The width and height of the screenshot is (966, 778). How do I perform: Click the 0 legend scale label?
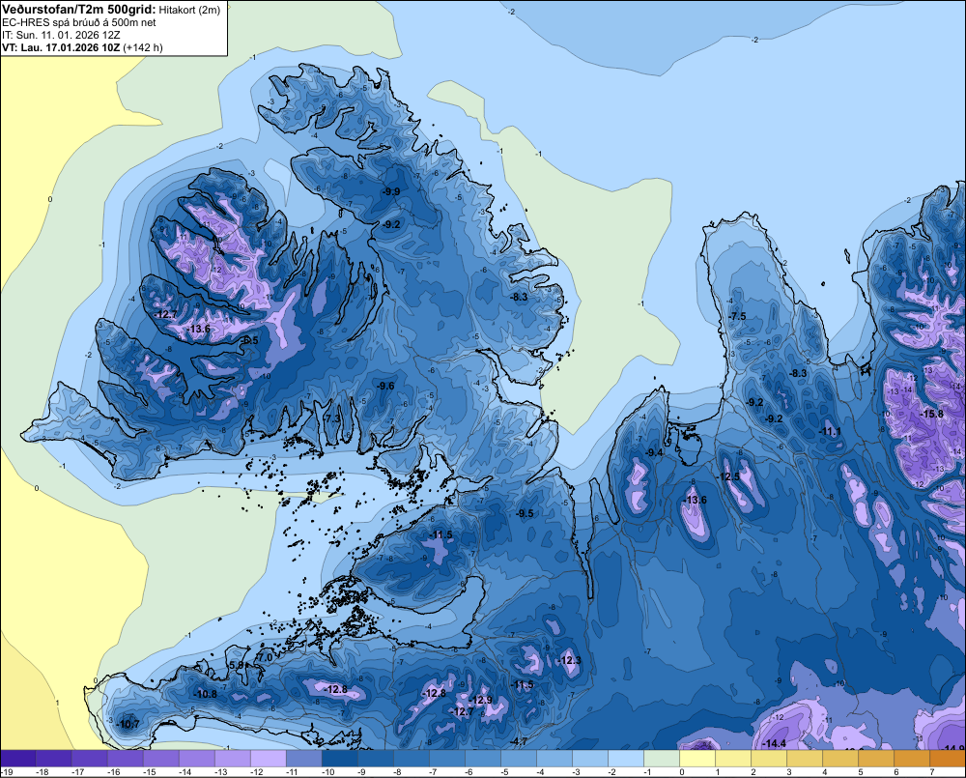682,772
